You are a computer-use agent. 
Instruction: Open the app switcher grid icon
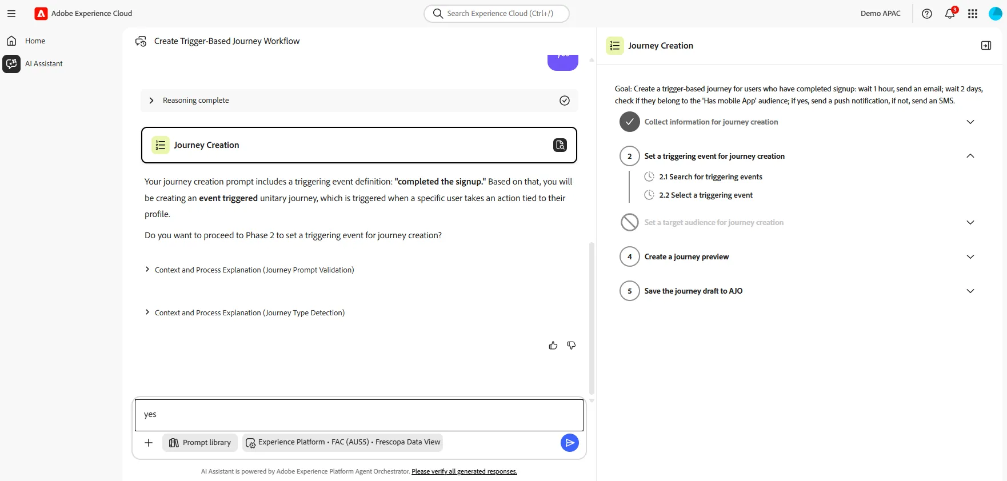click(x=973, y=14)
